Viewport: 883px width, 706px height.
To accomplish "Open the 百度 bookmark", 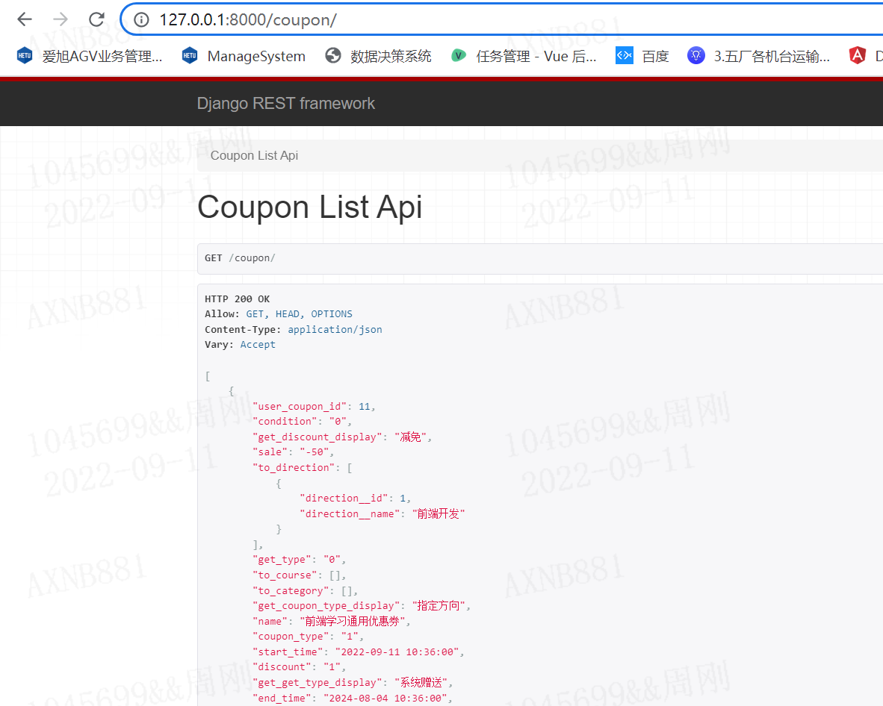I will 642,56.
